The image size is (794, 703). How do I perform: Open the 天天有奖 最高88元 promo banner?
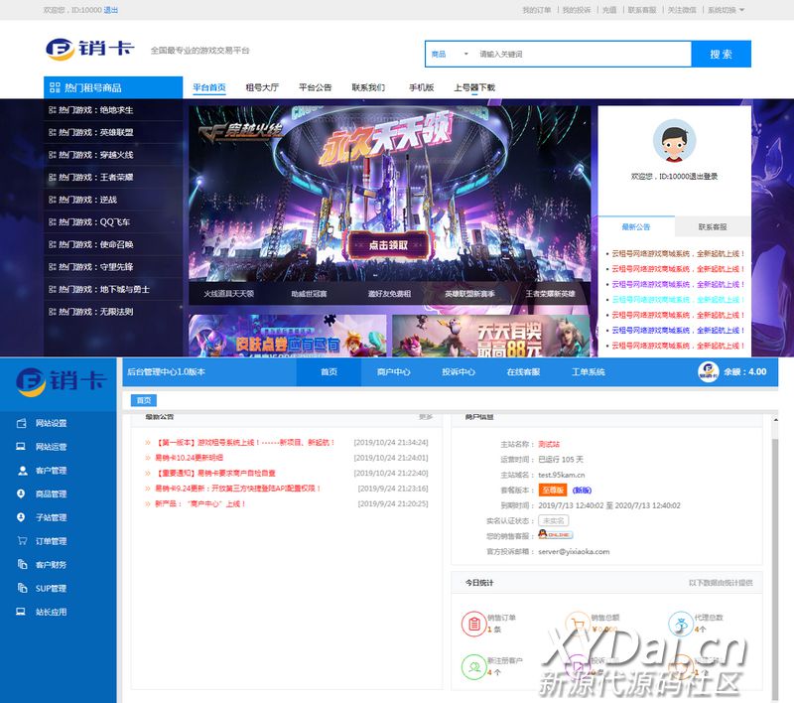click(x=490, y=336)
